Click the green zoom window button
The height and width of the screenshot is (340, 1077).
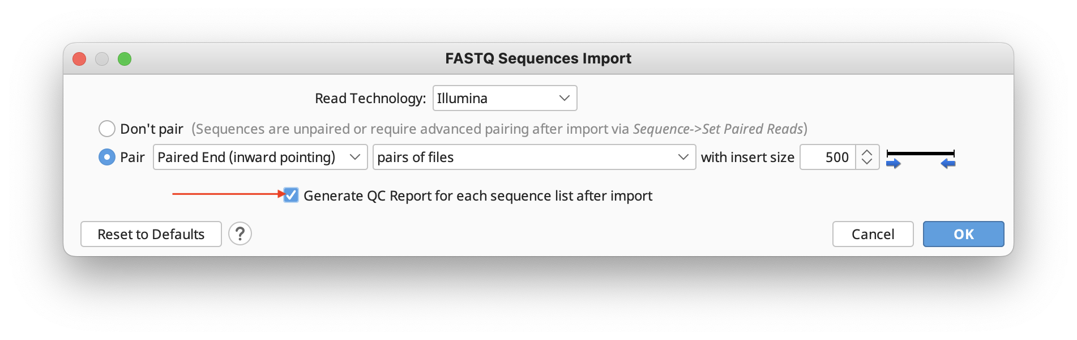(x=125, y=59)
